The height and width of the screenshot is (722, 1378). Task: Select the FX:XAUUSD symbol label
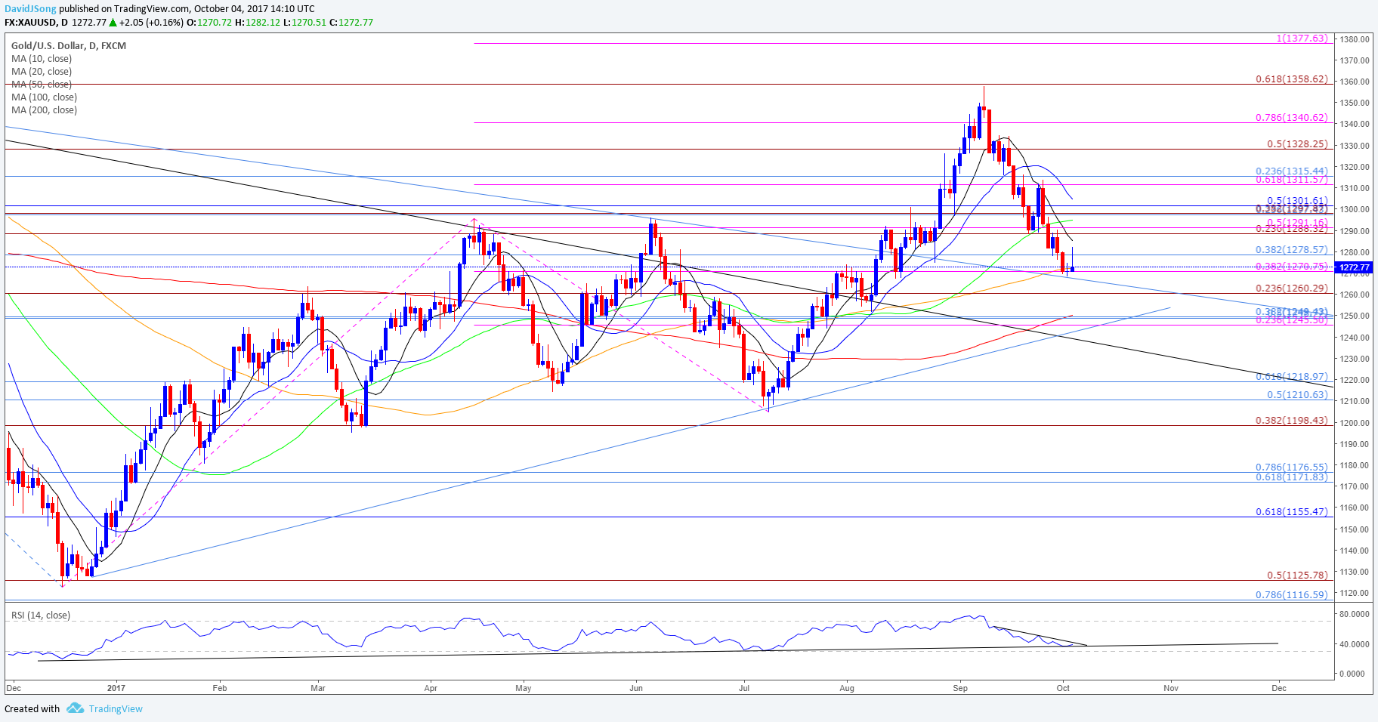pos(31,22)
